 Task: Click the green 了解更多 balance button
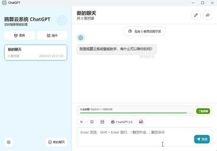[x=203, y=111]
